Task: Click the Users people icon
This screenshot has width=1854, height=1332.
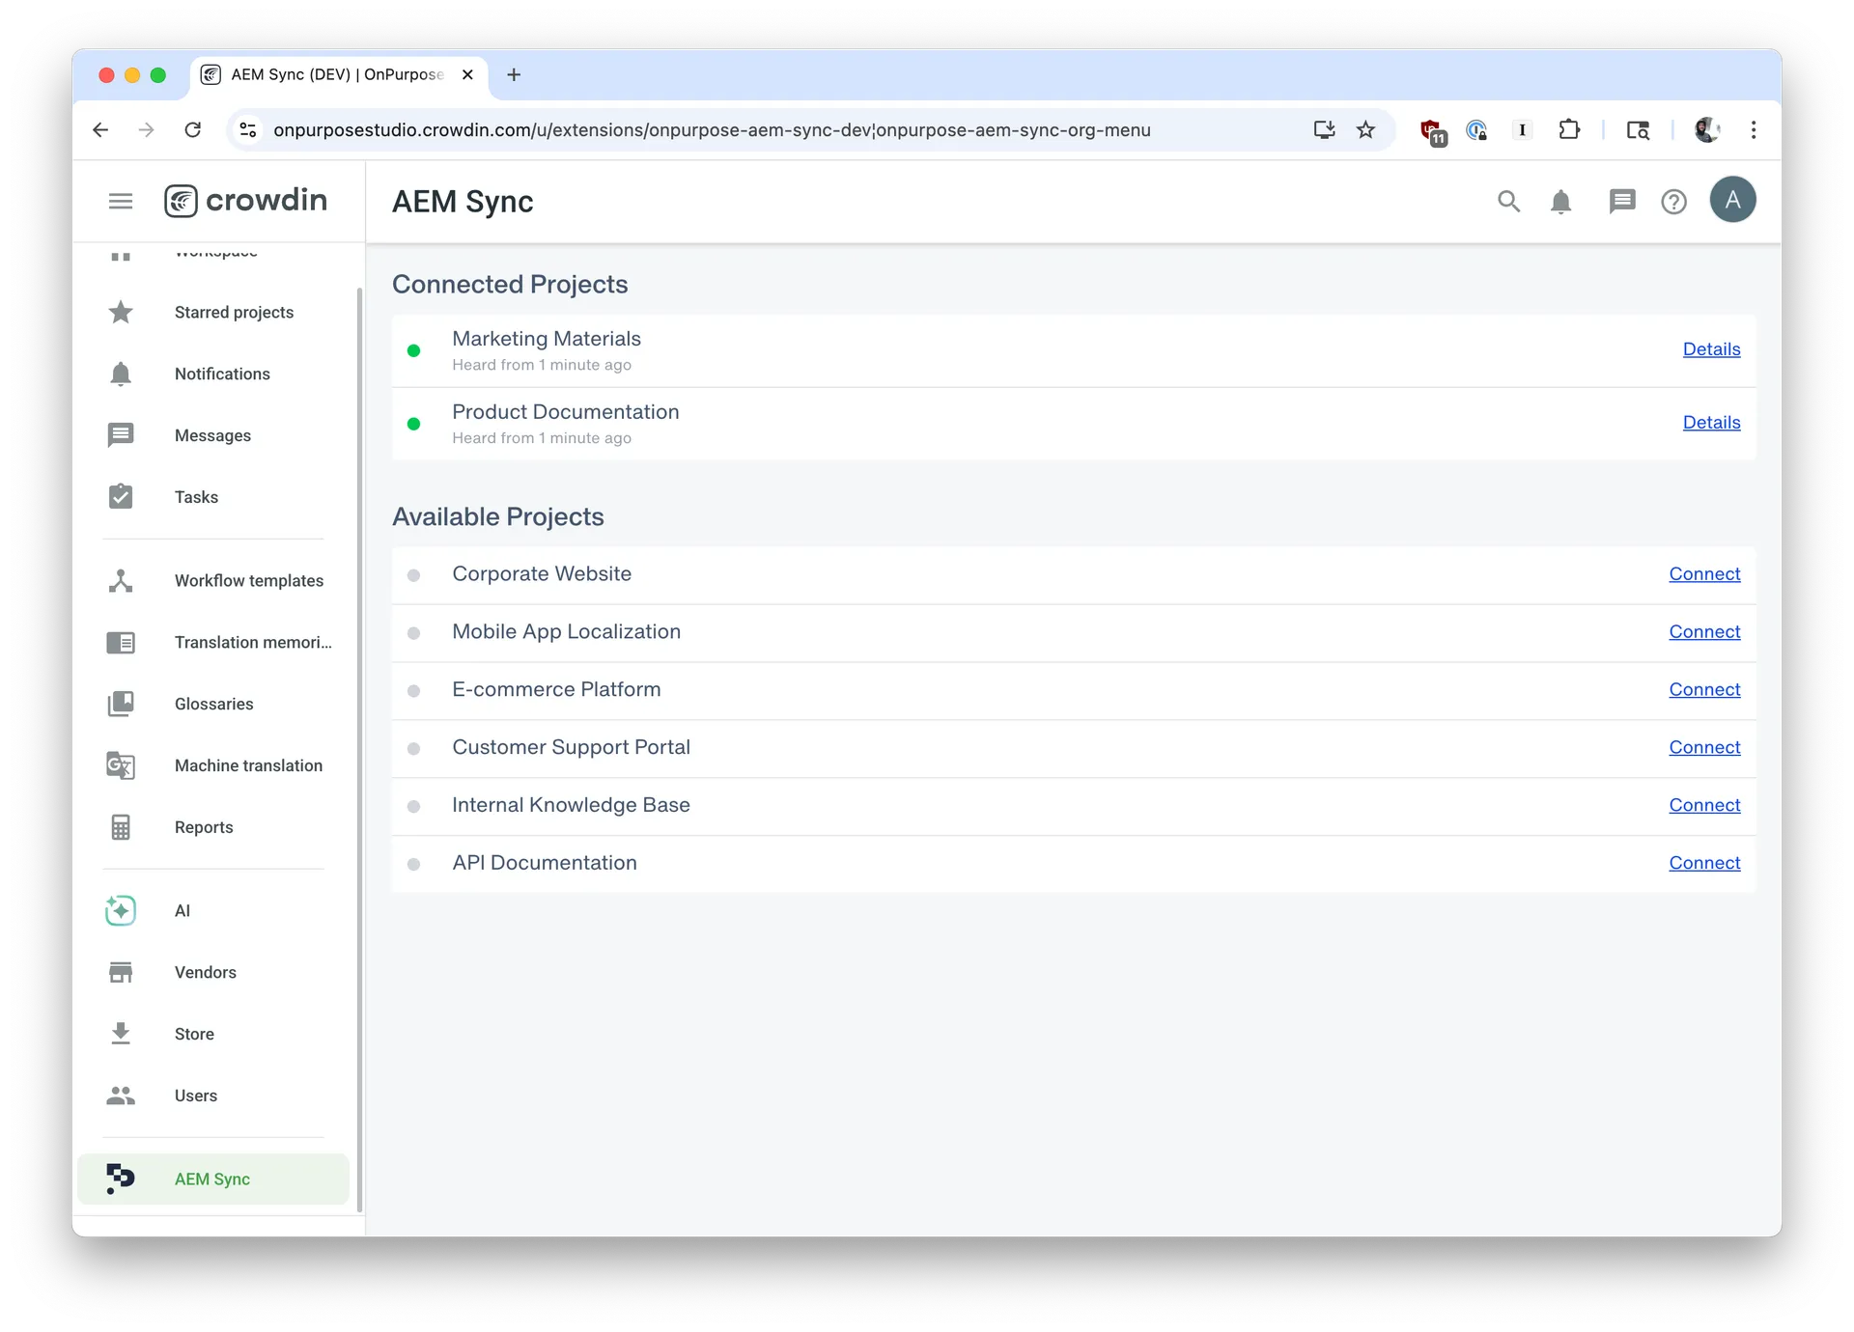Action: pyautogui.click(x=121, y=1096)
